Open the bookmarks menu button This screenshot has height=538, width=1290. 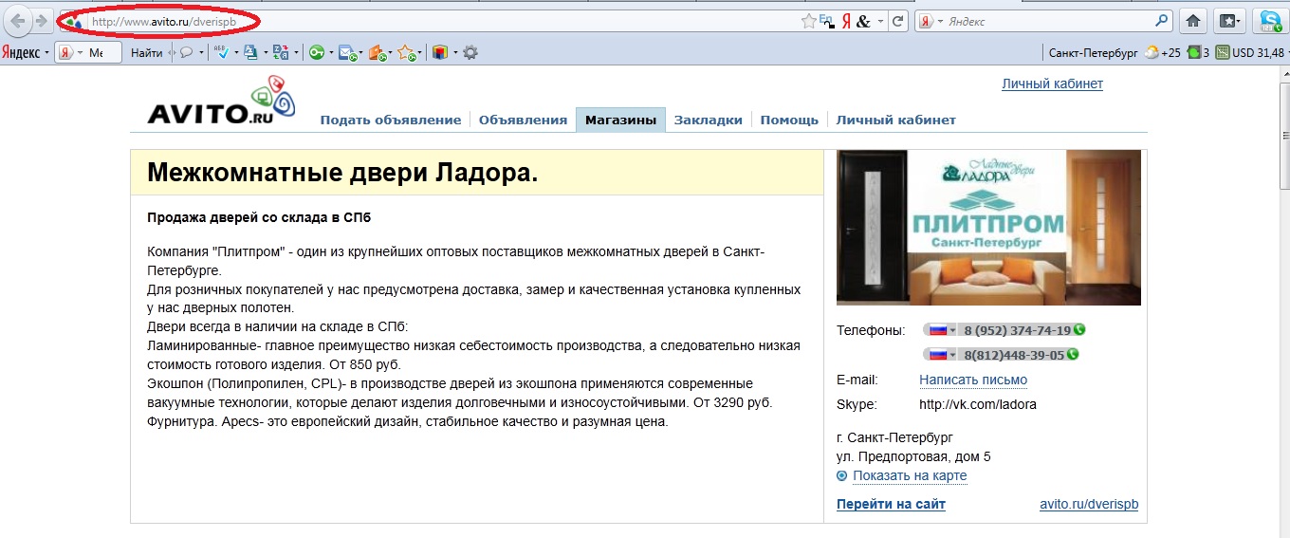click(1230, 21)
